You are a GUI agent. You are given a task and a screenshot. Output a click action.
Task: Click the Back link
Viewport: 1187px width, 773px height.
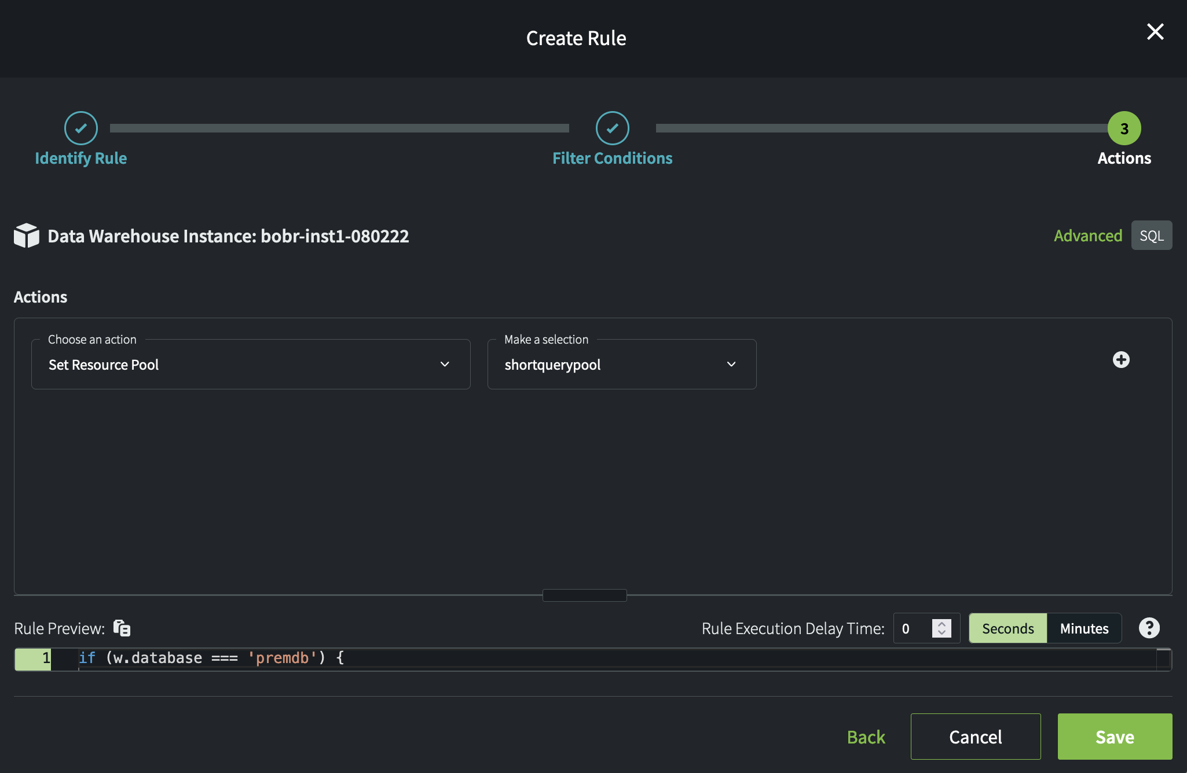pyautogui.click(x=866, y=737)
